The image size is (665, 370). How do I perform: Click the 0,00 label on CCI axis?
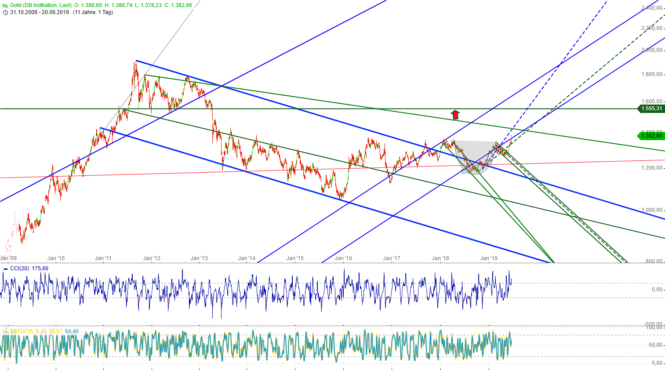coord(658,290)
